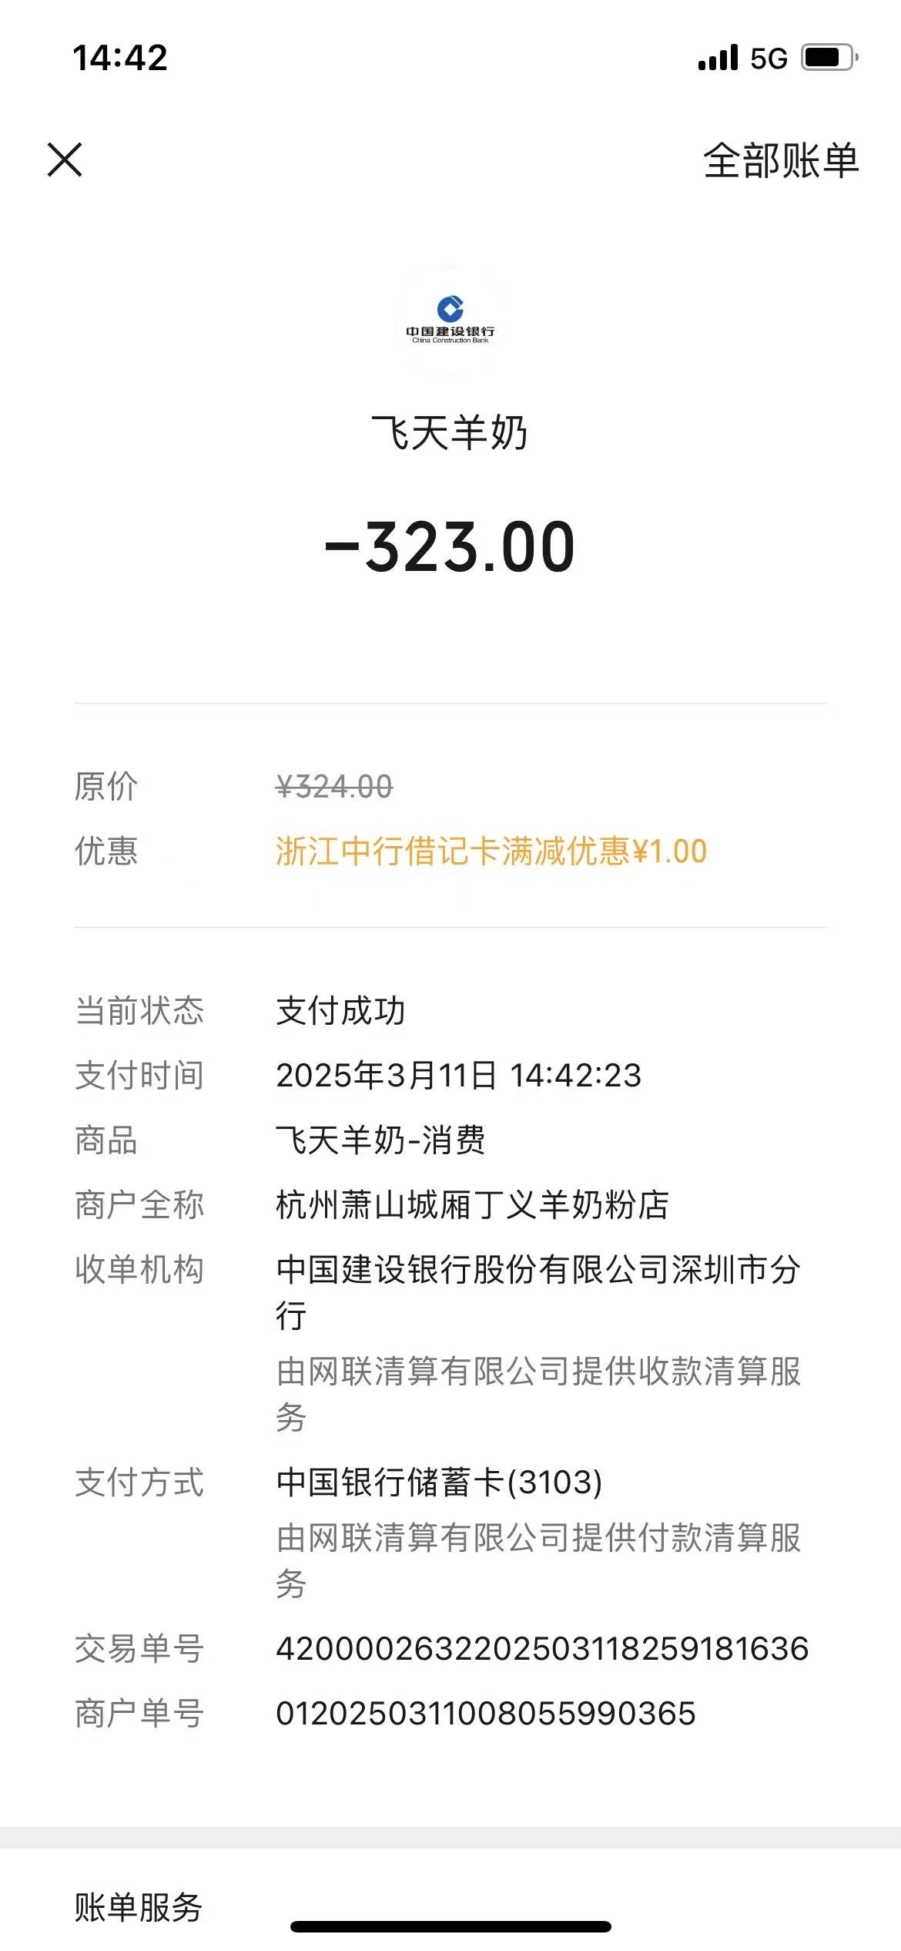Tap merchant full name 杭州萧山城厢丁义羊奶粉店
The height and width of the screenshot is (1951, 901).
472,1205
